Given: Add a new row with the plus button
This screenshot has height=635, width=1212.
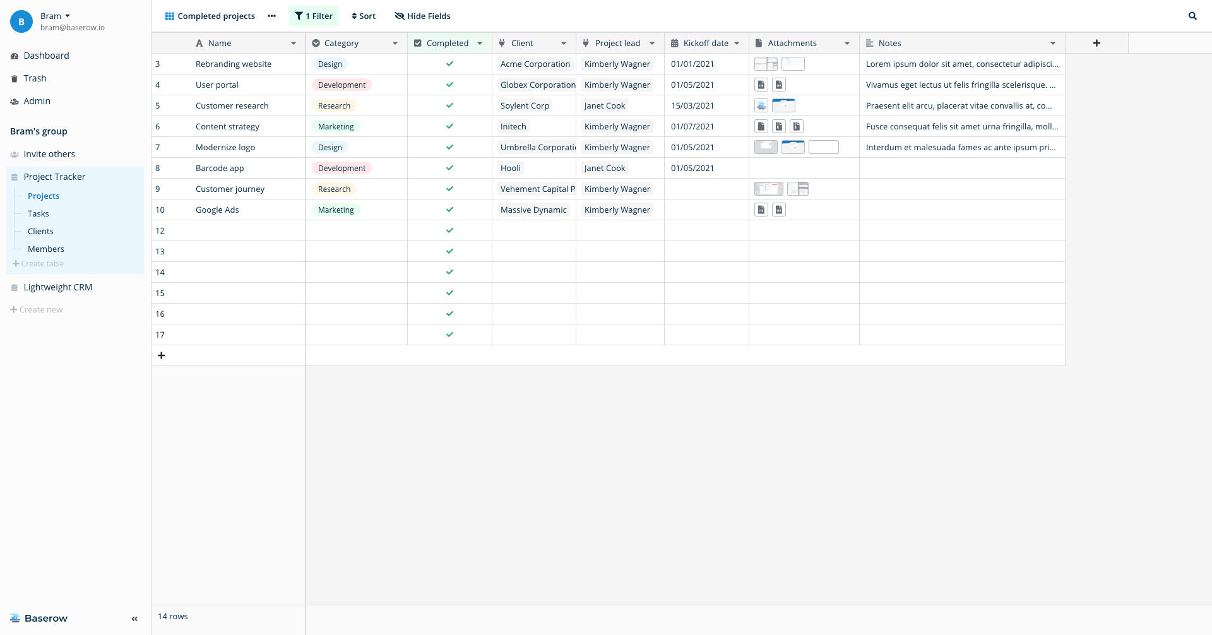Looking at the screenshot, I should pyautogui.click(x=161, y=355).
